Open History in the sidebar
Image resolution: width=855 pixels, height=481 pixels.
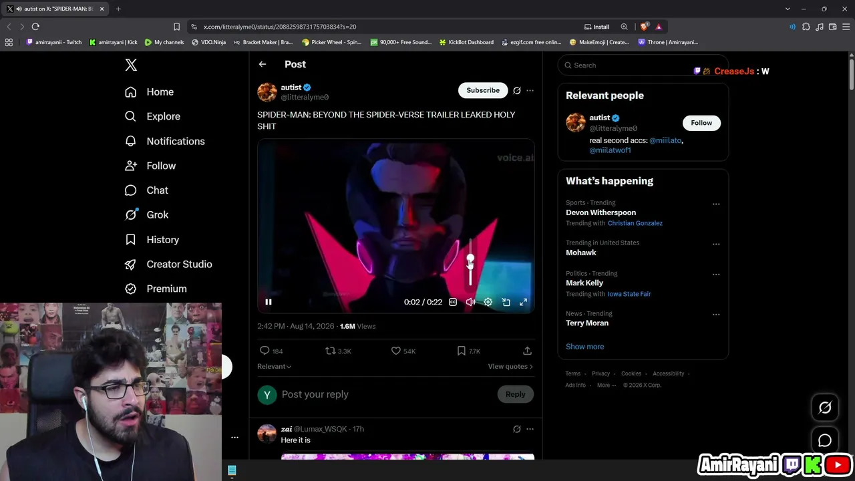[x=152, y=240]
